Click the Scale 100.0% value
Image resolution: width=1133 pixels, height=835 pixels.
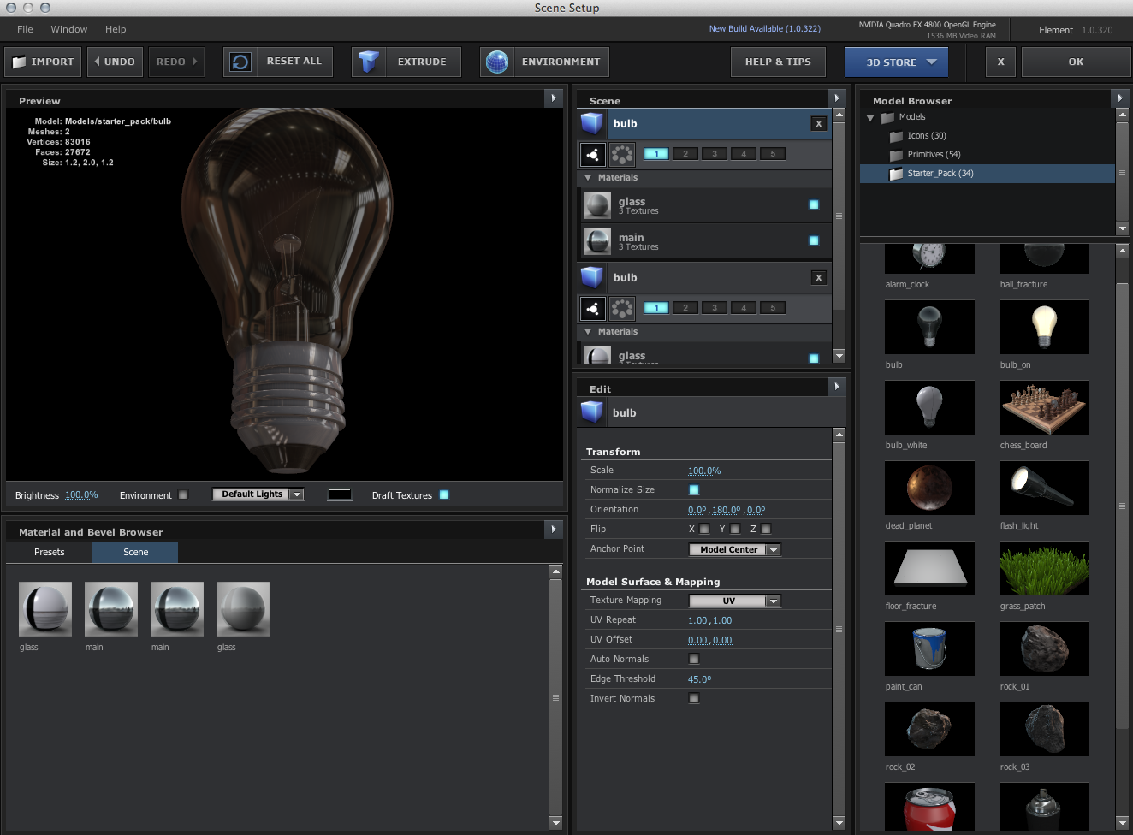point(704,471)
